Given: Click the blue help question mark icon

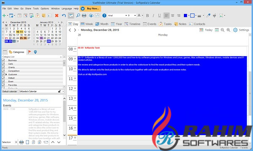Looking at the screenshot, I should tap(105, 16).
